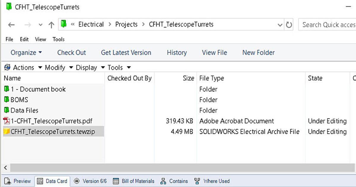Click the back navigation arrow
The width and height of the screenshot is (356, 187).
[x=11, y=25]
